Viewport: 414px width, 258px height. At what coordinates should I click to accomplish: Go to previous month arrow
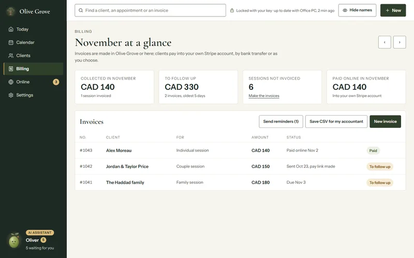385,42
